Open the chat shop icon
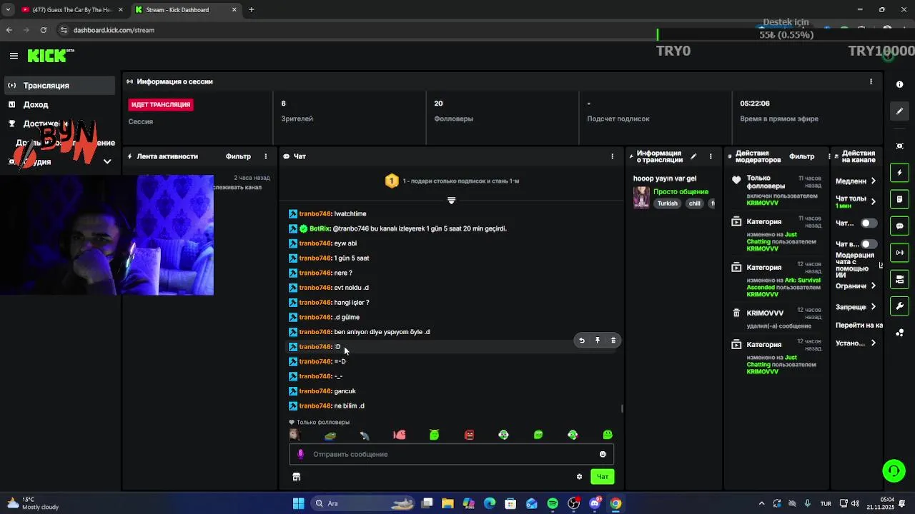 [297, 477]
